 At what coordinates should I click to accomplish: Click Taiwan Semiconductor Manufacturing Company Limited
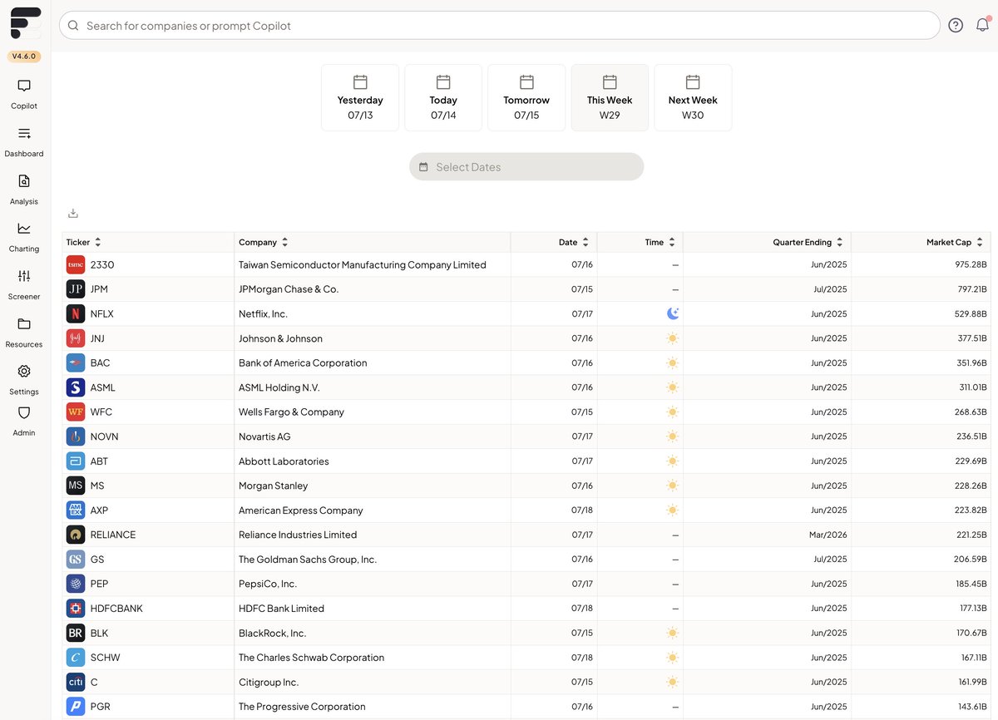pos(363,265)
